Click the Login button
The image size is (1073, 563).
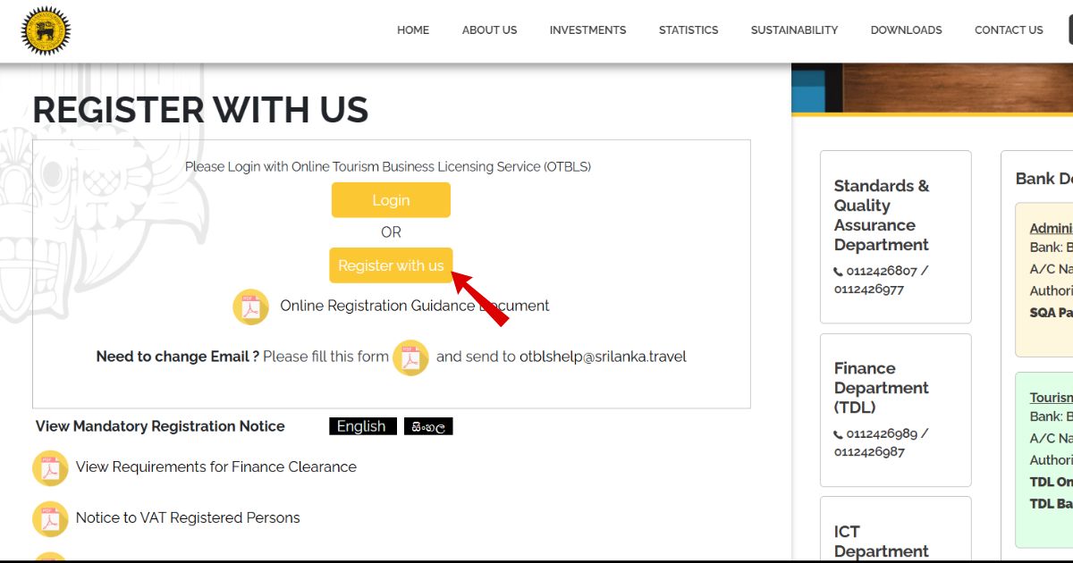[391, 199]
